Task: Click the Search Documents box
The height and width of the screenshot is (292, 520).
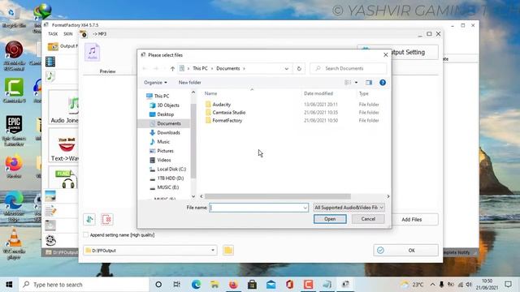Action: [349, 68]
